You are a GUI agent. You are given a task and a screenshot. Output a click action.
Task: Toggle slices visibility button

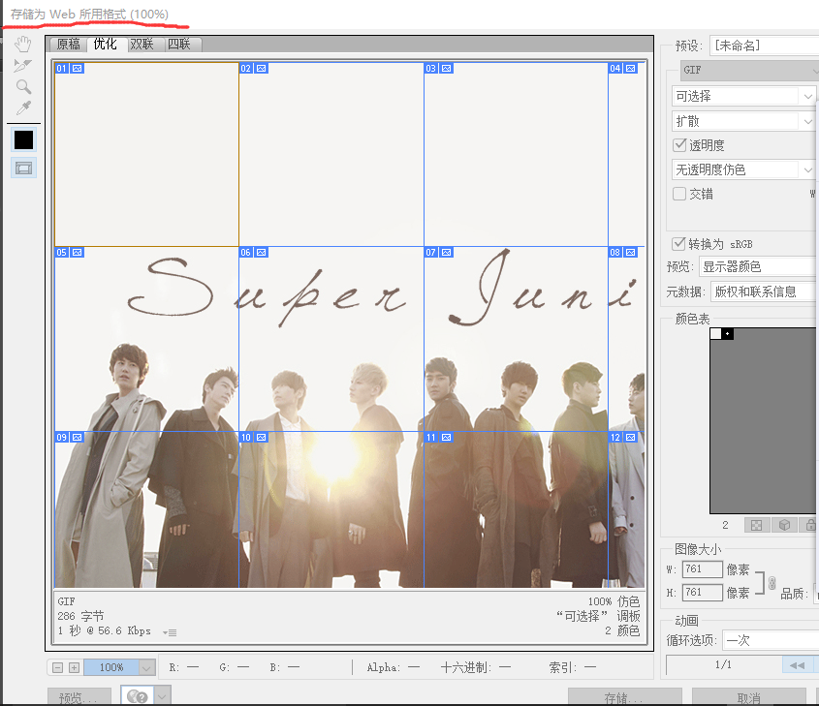tap(23, 168)
